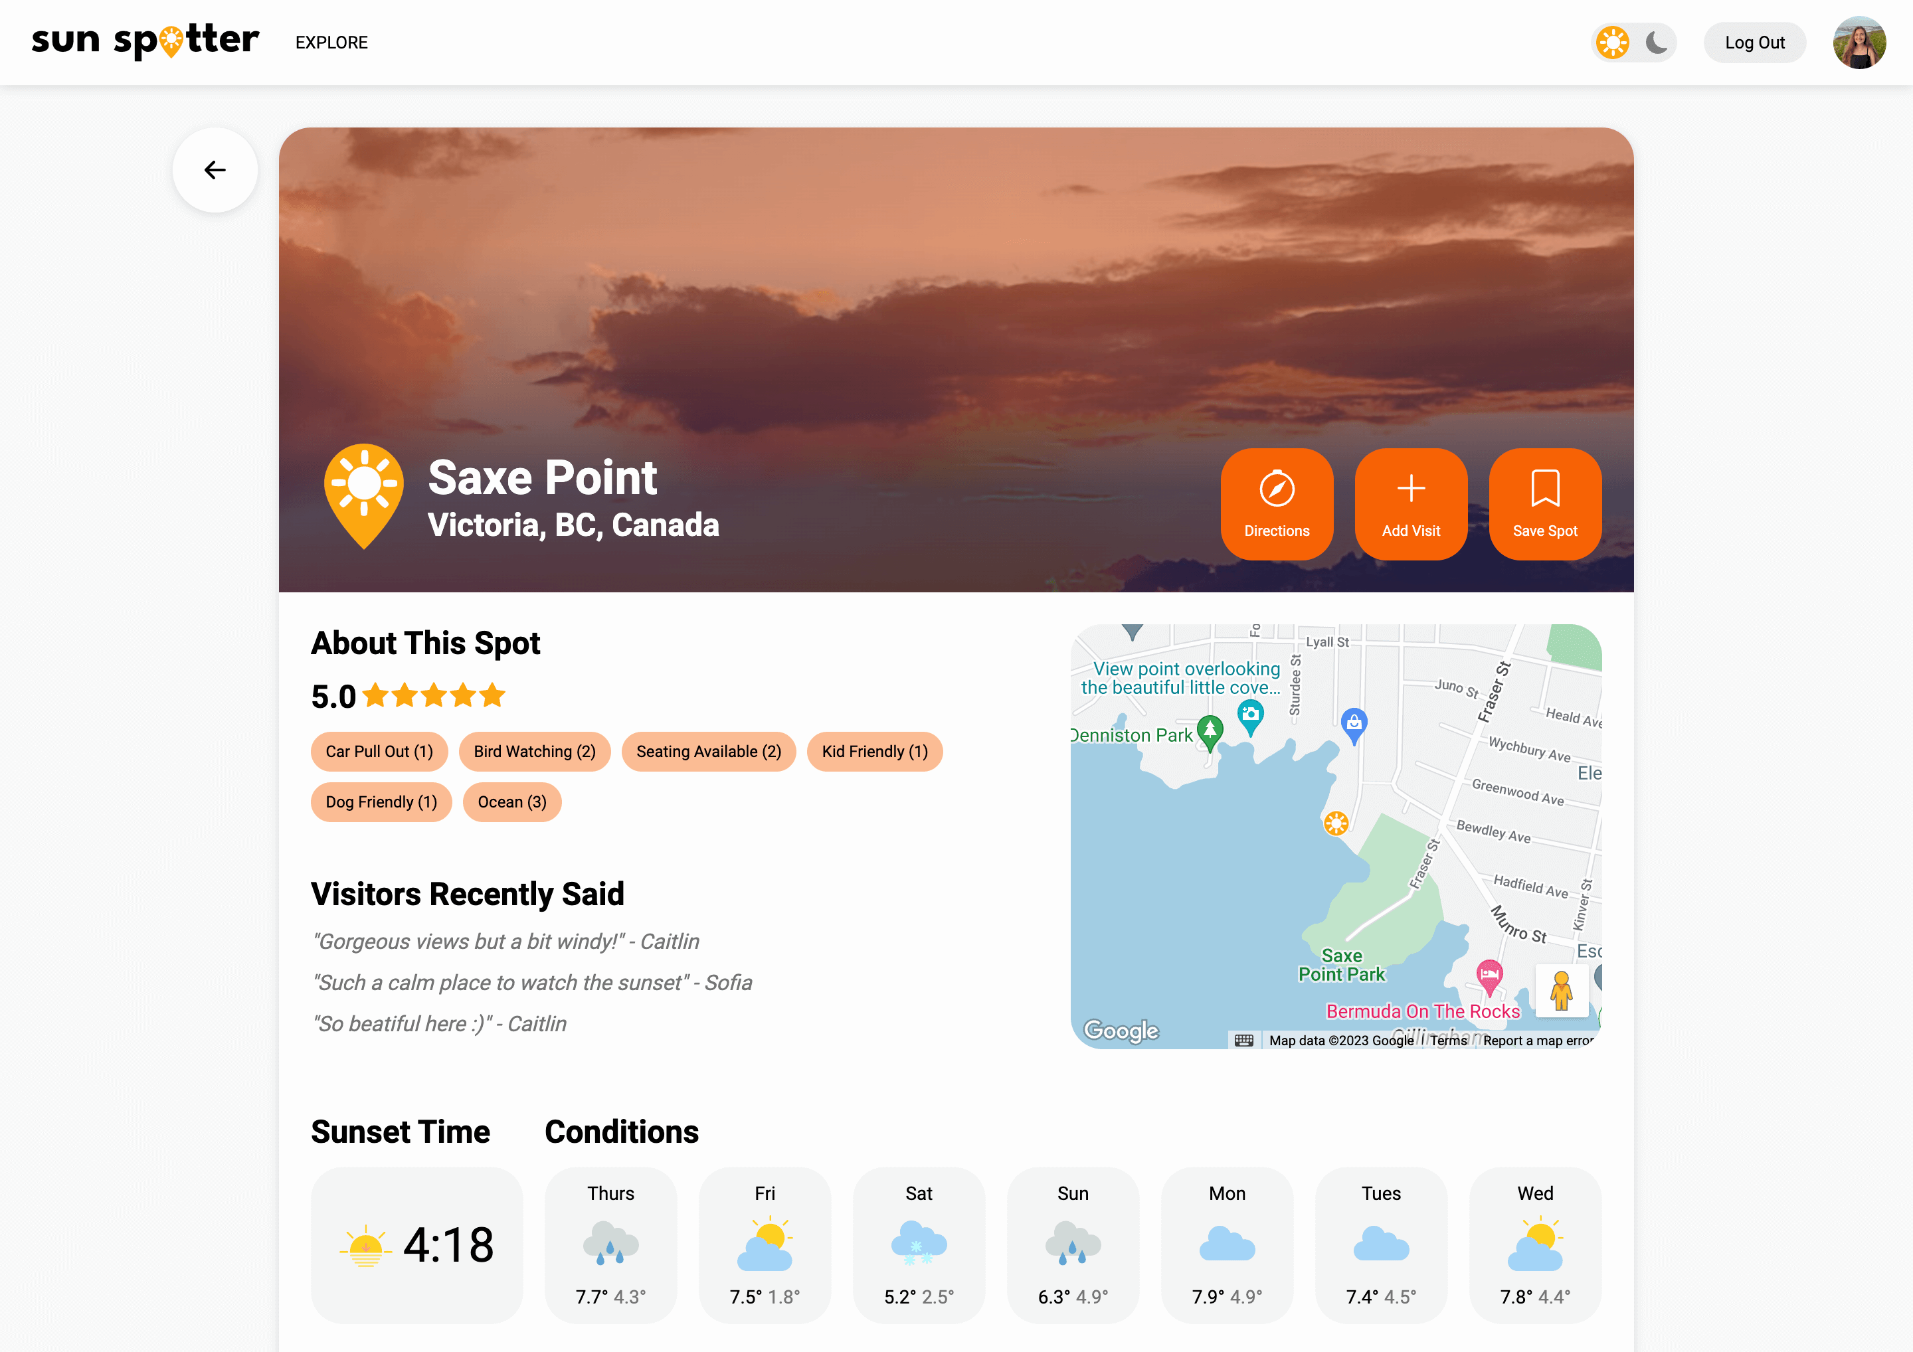The image size is (1913, 1352).
Task: Select the Car Pull Out tag filter
Action: [378, 752]
